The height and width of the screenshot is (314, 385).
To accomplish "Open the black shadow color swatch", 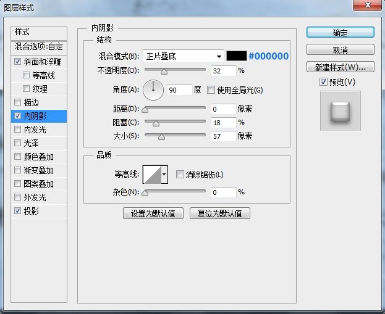I will (x=237, y=56).
